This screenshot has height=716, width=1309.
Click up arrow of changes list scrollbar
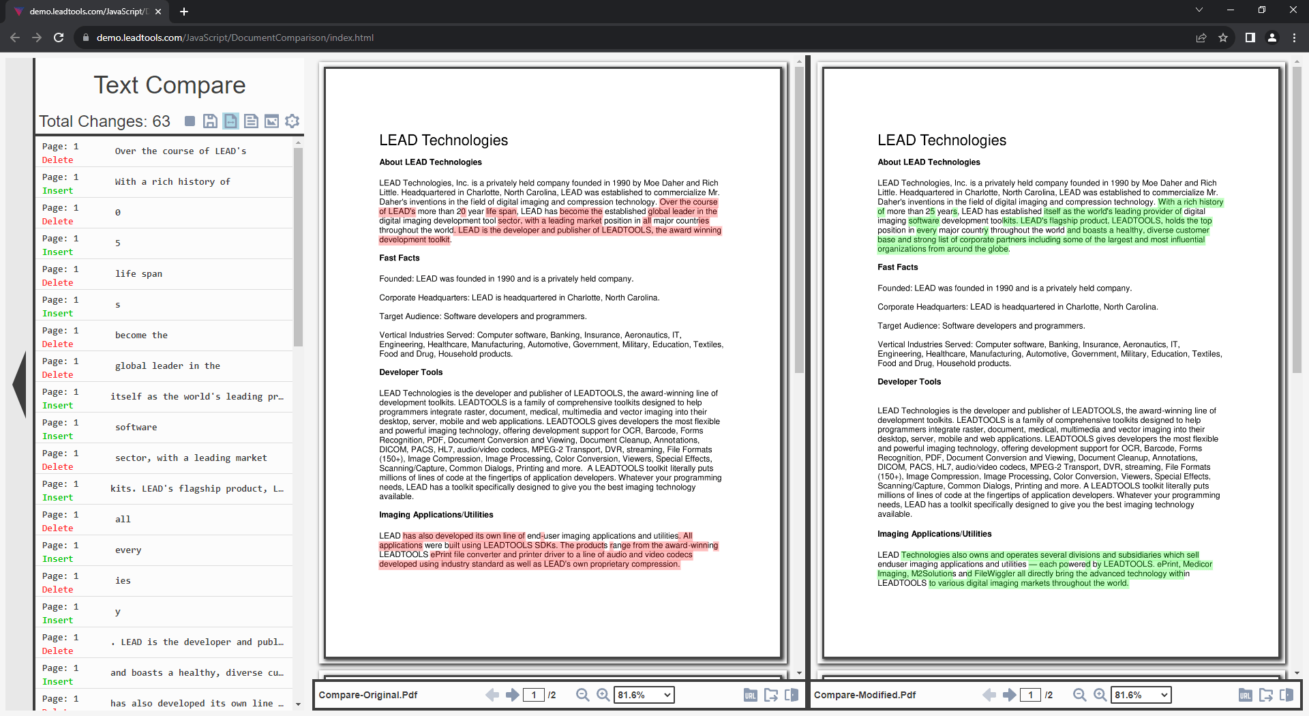pos(298,143)
